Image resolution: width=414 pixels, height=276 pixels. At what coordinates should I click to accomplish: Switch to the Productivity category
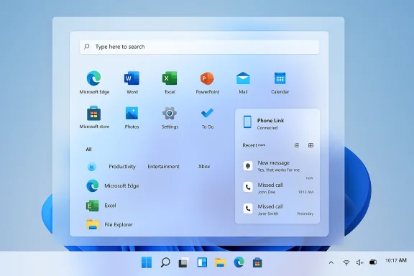122,167
